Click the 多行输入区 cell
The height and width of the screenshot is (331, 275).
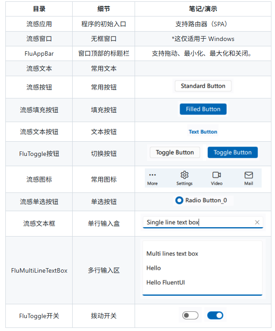pos(103,270)
